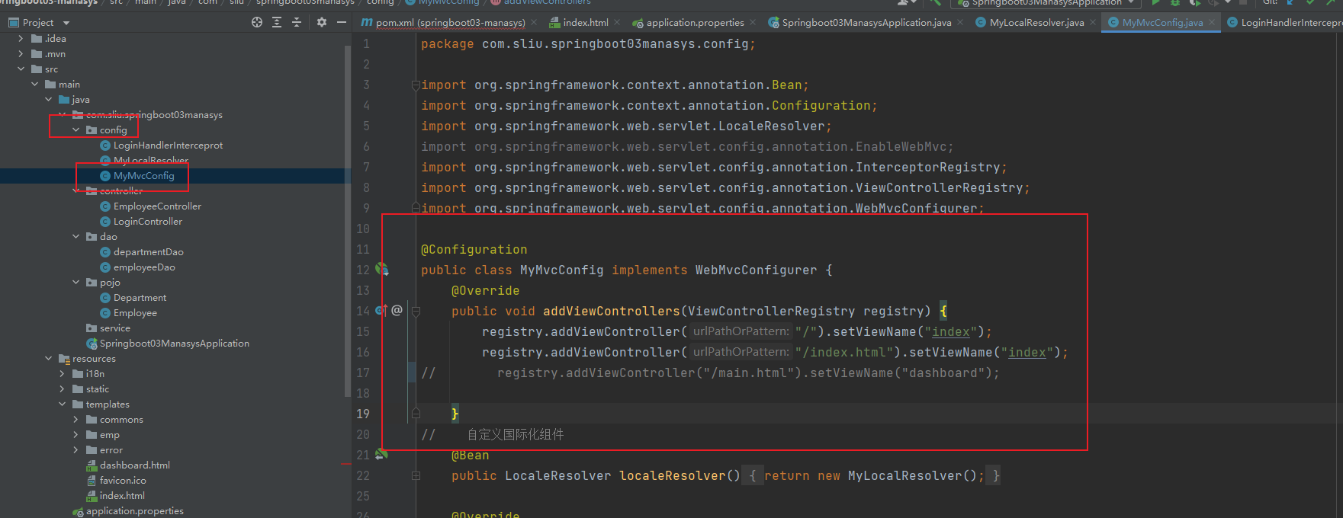Click the locate/select opened file crosshair icon

tap(257, 23)
